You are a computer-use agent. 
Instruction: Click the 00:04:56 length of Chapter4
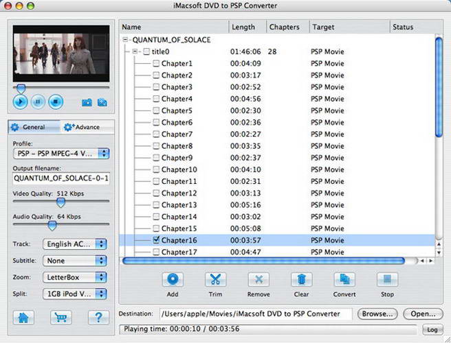245,99
